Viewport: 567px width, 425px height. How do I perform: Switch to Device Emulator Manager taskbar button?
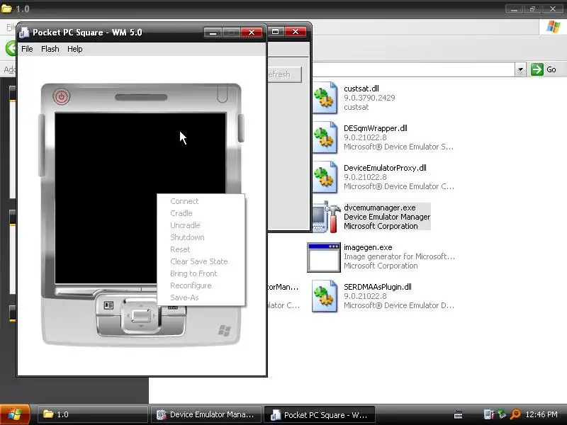206,414
